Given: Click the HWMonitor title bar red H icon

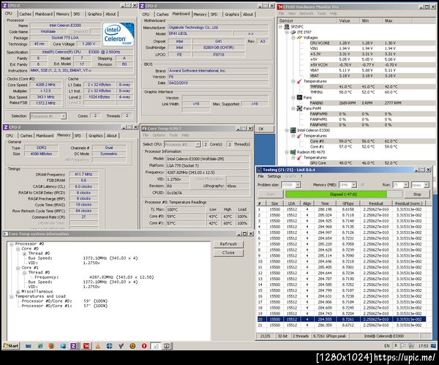Looking at the screenshot, I should (x=280, y=7).
